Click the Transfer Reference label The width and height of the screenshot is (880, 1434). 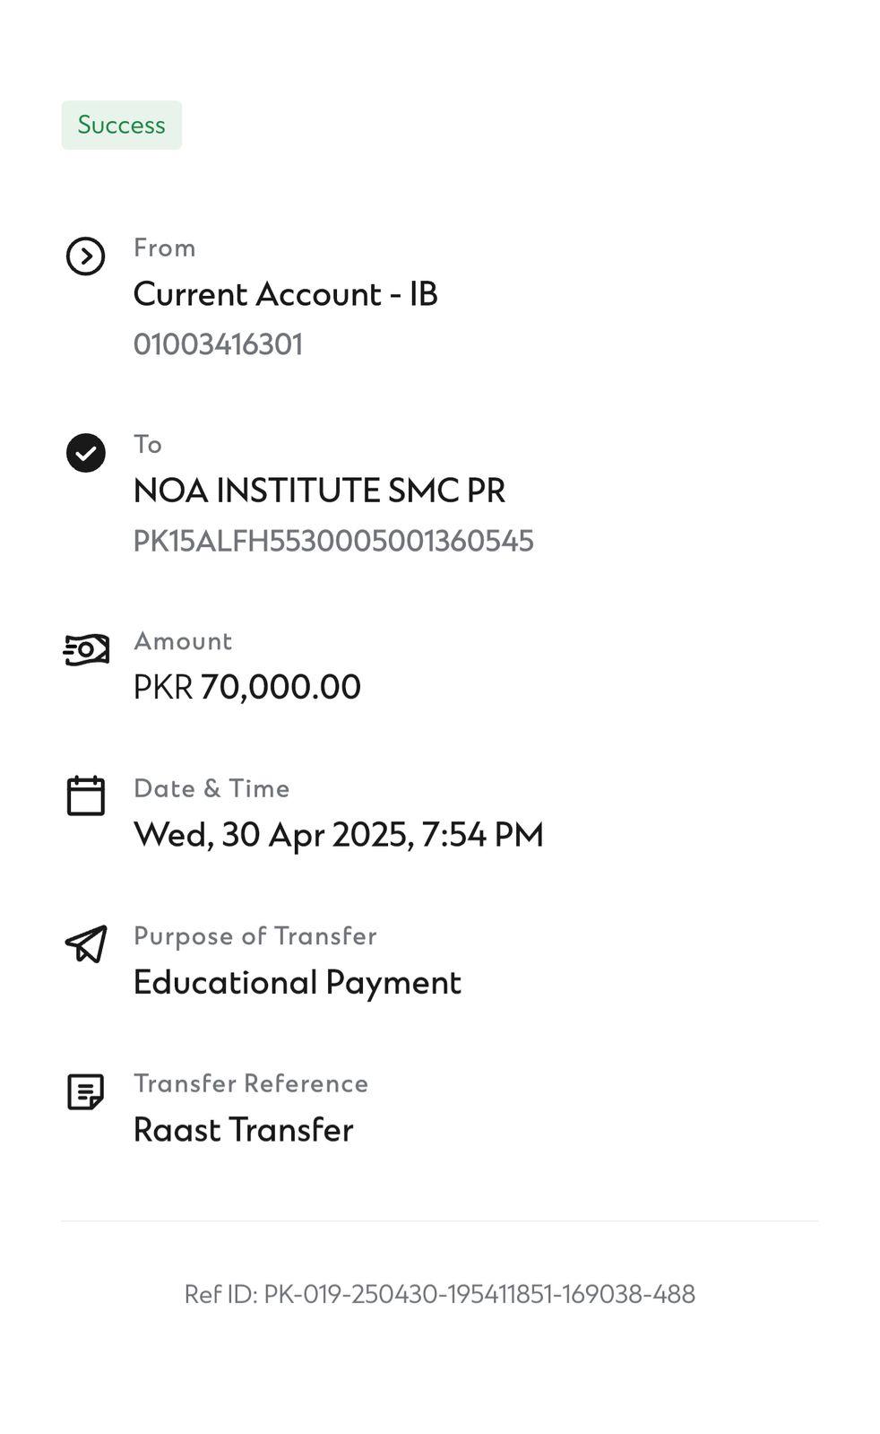tap(251, 1083)
